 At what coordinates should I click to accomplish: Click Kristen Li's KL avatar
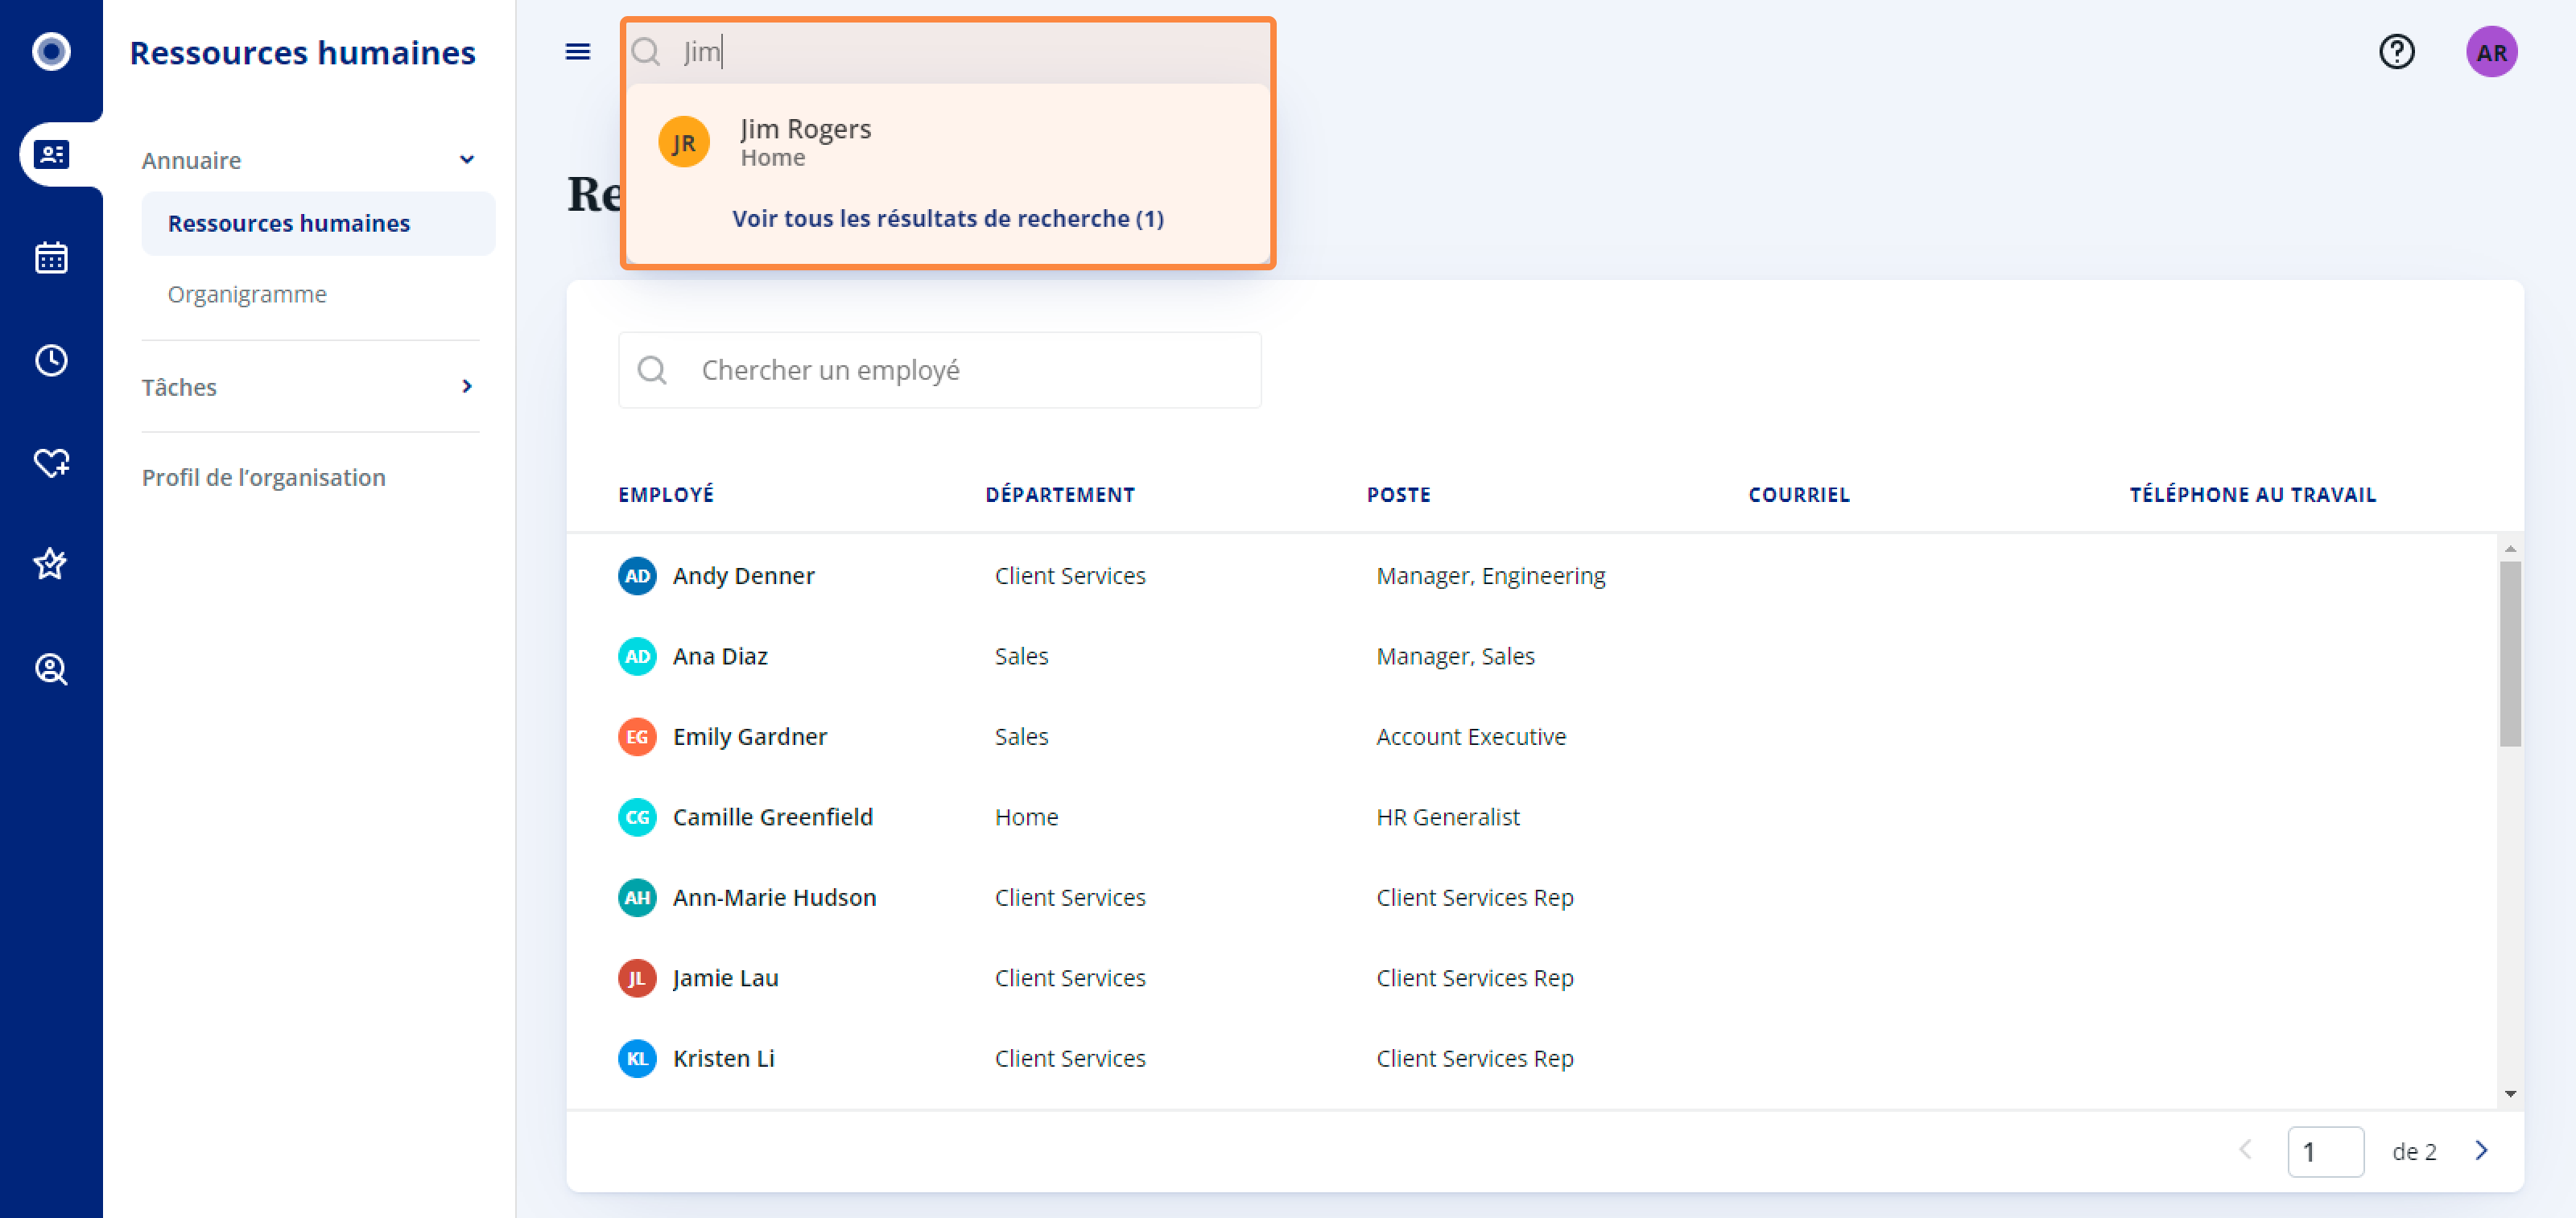click(x=637, y=1058)
